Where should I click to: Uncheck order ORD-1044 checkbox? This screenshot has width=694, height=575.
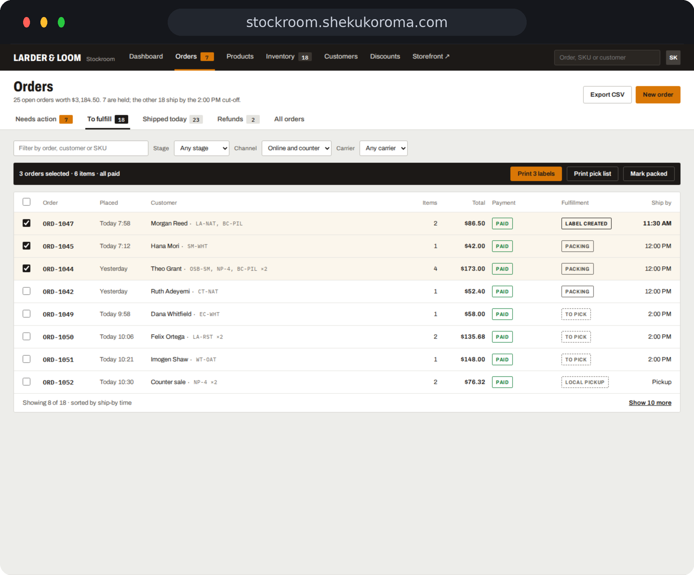pos(26,268)
